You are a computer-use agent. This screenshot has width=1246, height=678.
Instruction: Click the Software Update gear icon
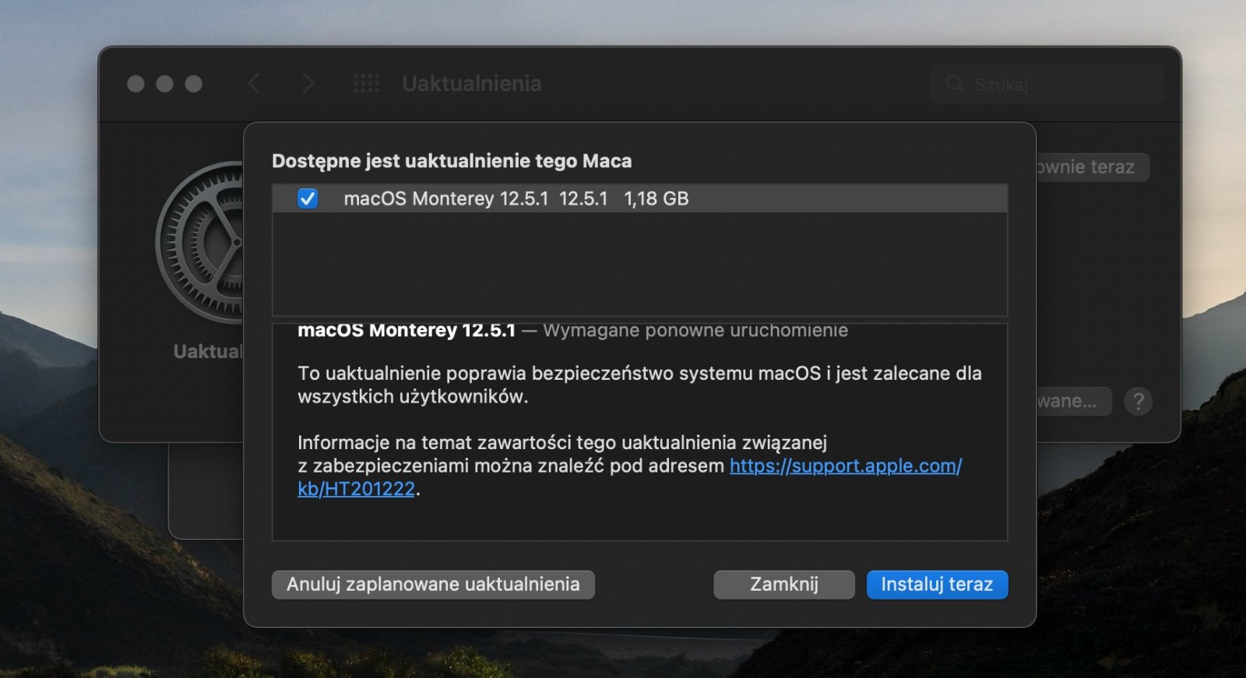click(x=200, y=243)
